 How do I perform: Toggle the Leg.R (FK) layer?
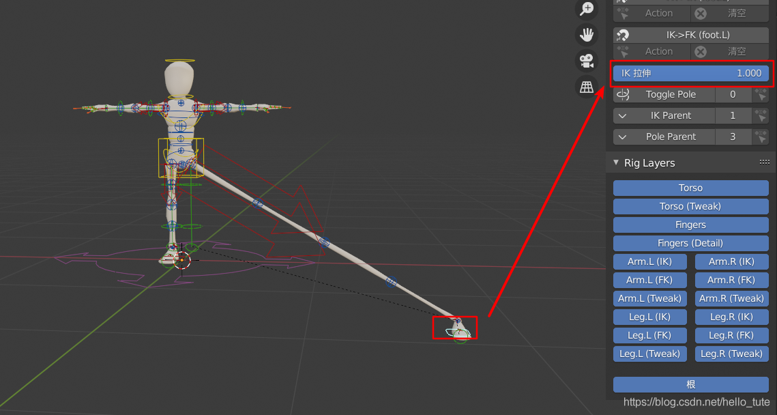732,335
